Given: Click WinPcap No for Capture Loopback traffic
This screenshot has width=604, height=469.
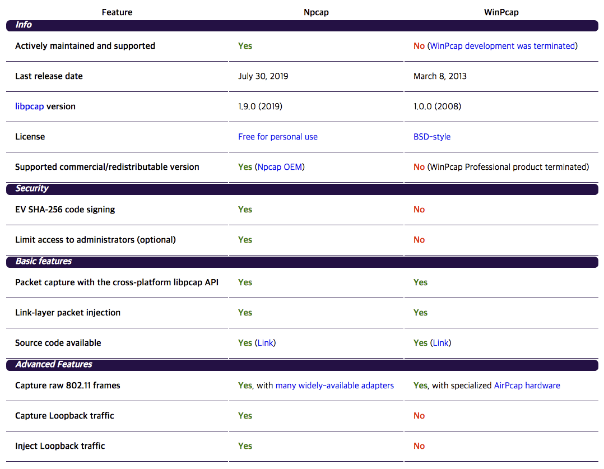Looking at the screenshot, I should click(419, 416).
